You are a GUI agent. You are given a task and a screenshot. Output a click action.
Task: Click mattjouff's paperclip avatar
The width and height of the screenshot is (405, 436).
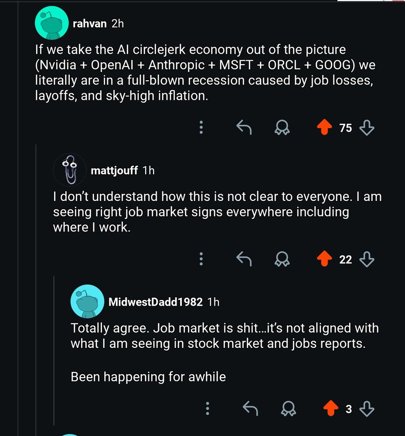tap(70, 170)
